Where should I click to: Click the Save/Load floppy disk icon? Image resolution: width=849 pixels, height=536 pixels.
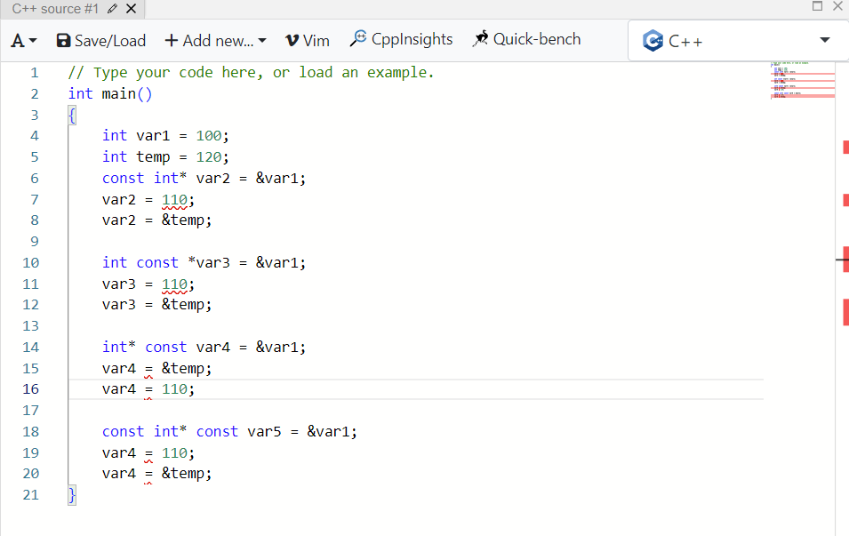64,40
